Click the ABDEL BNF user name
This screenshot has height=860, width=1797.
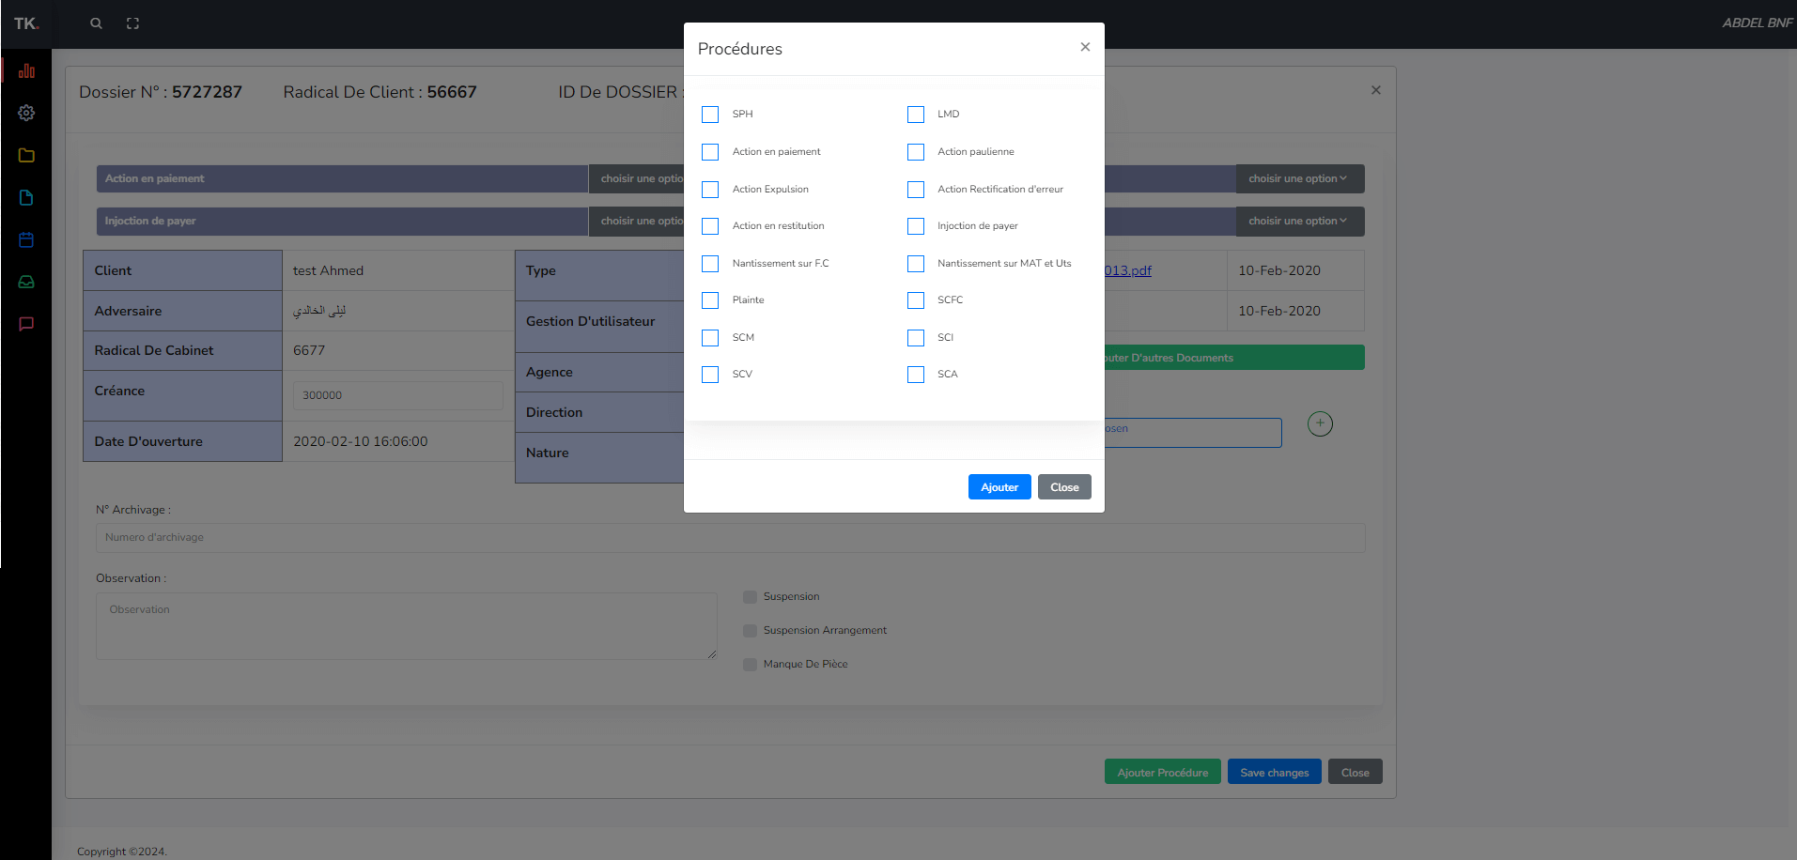1757,23
